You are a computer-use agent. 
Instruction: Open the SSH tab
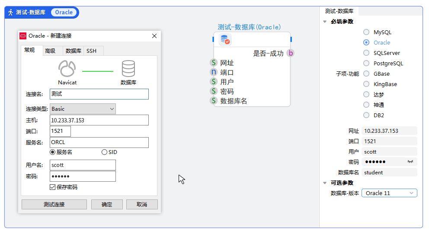click(x=92, y=51)
